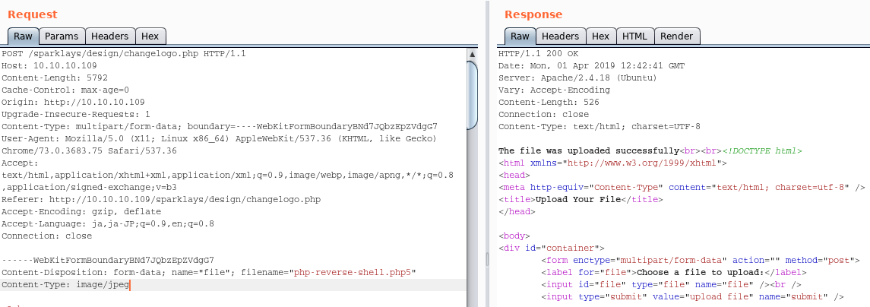
Task: Open the Response Hex tab
Action: pos(600,36)
